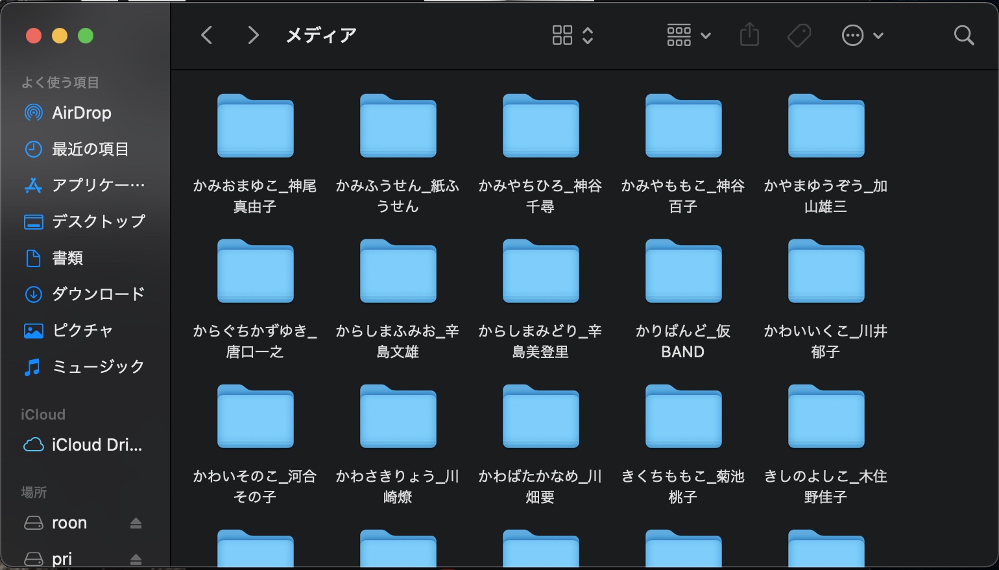999x570 pixels.
Task: Click the メディア window title
Action: coord(321,35)
